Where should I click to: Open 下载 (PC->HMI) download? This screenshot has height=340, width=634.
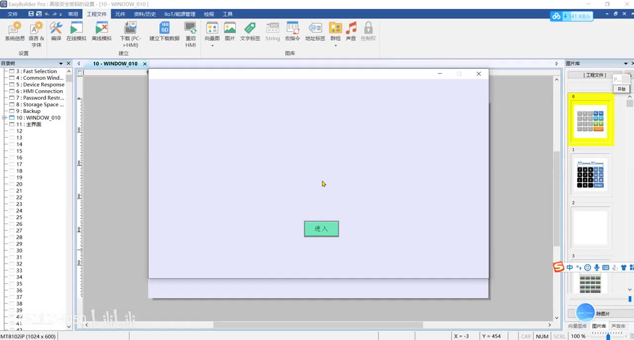coord(130,35)
